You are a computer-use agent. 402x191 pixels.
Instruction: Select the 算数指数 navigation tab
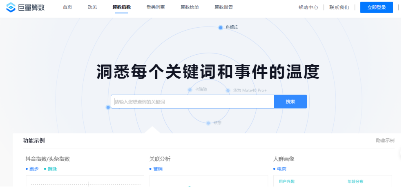[x=121, y=7]
